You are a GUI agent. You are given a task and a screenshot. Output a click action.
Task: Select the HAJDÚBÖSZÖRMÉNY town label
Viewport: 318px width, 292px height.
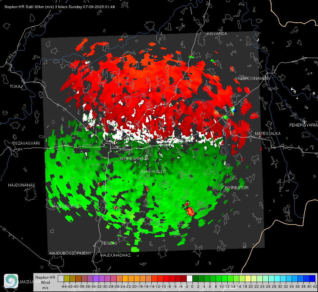(x=70, y=253)
